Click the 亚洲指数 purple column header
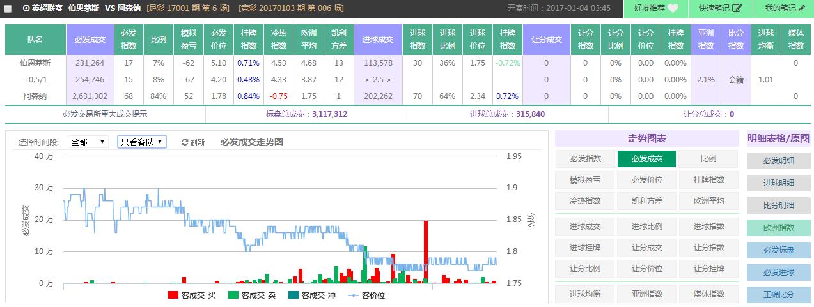This screenshot has height=307, width=814. [706, 40]
